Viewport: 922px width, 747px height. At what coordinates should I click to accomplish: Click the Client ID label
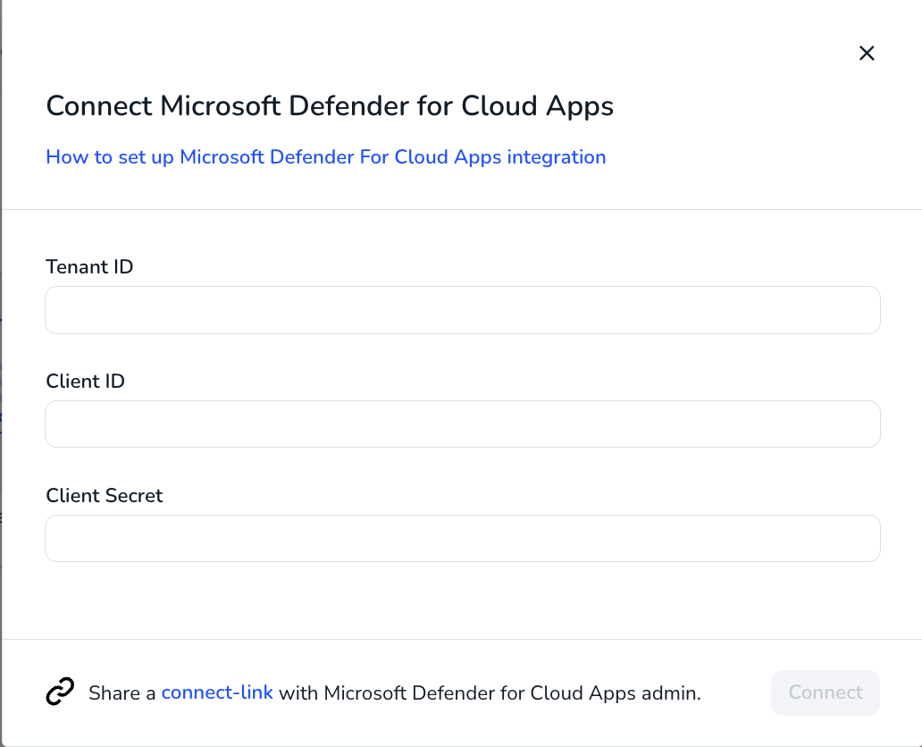coord(85,382)
